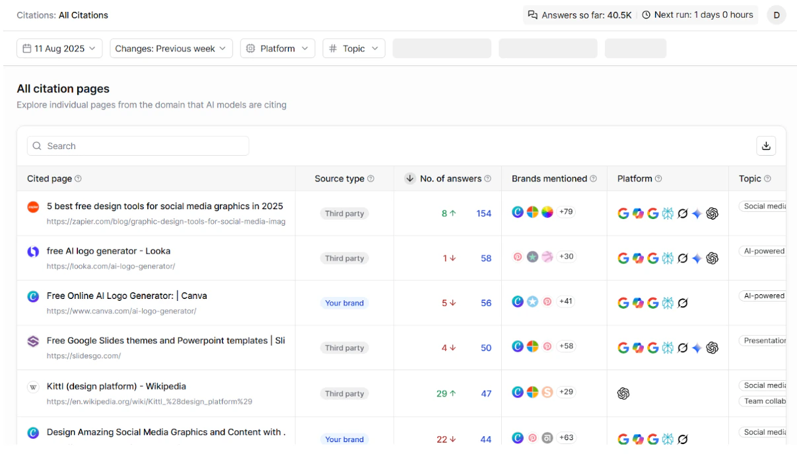Click the ChatGPT platform icon in the Zapier row
Image resolution: width=797 pixels, height=454 pixels.
712,213
